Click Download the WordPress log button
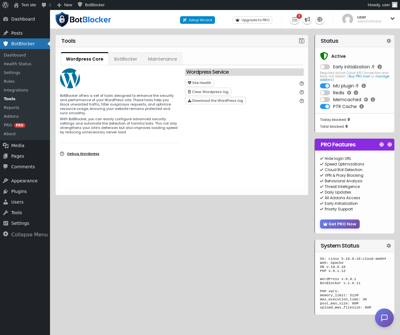400x335 pixels. tap(216, 101)
